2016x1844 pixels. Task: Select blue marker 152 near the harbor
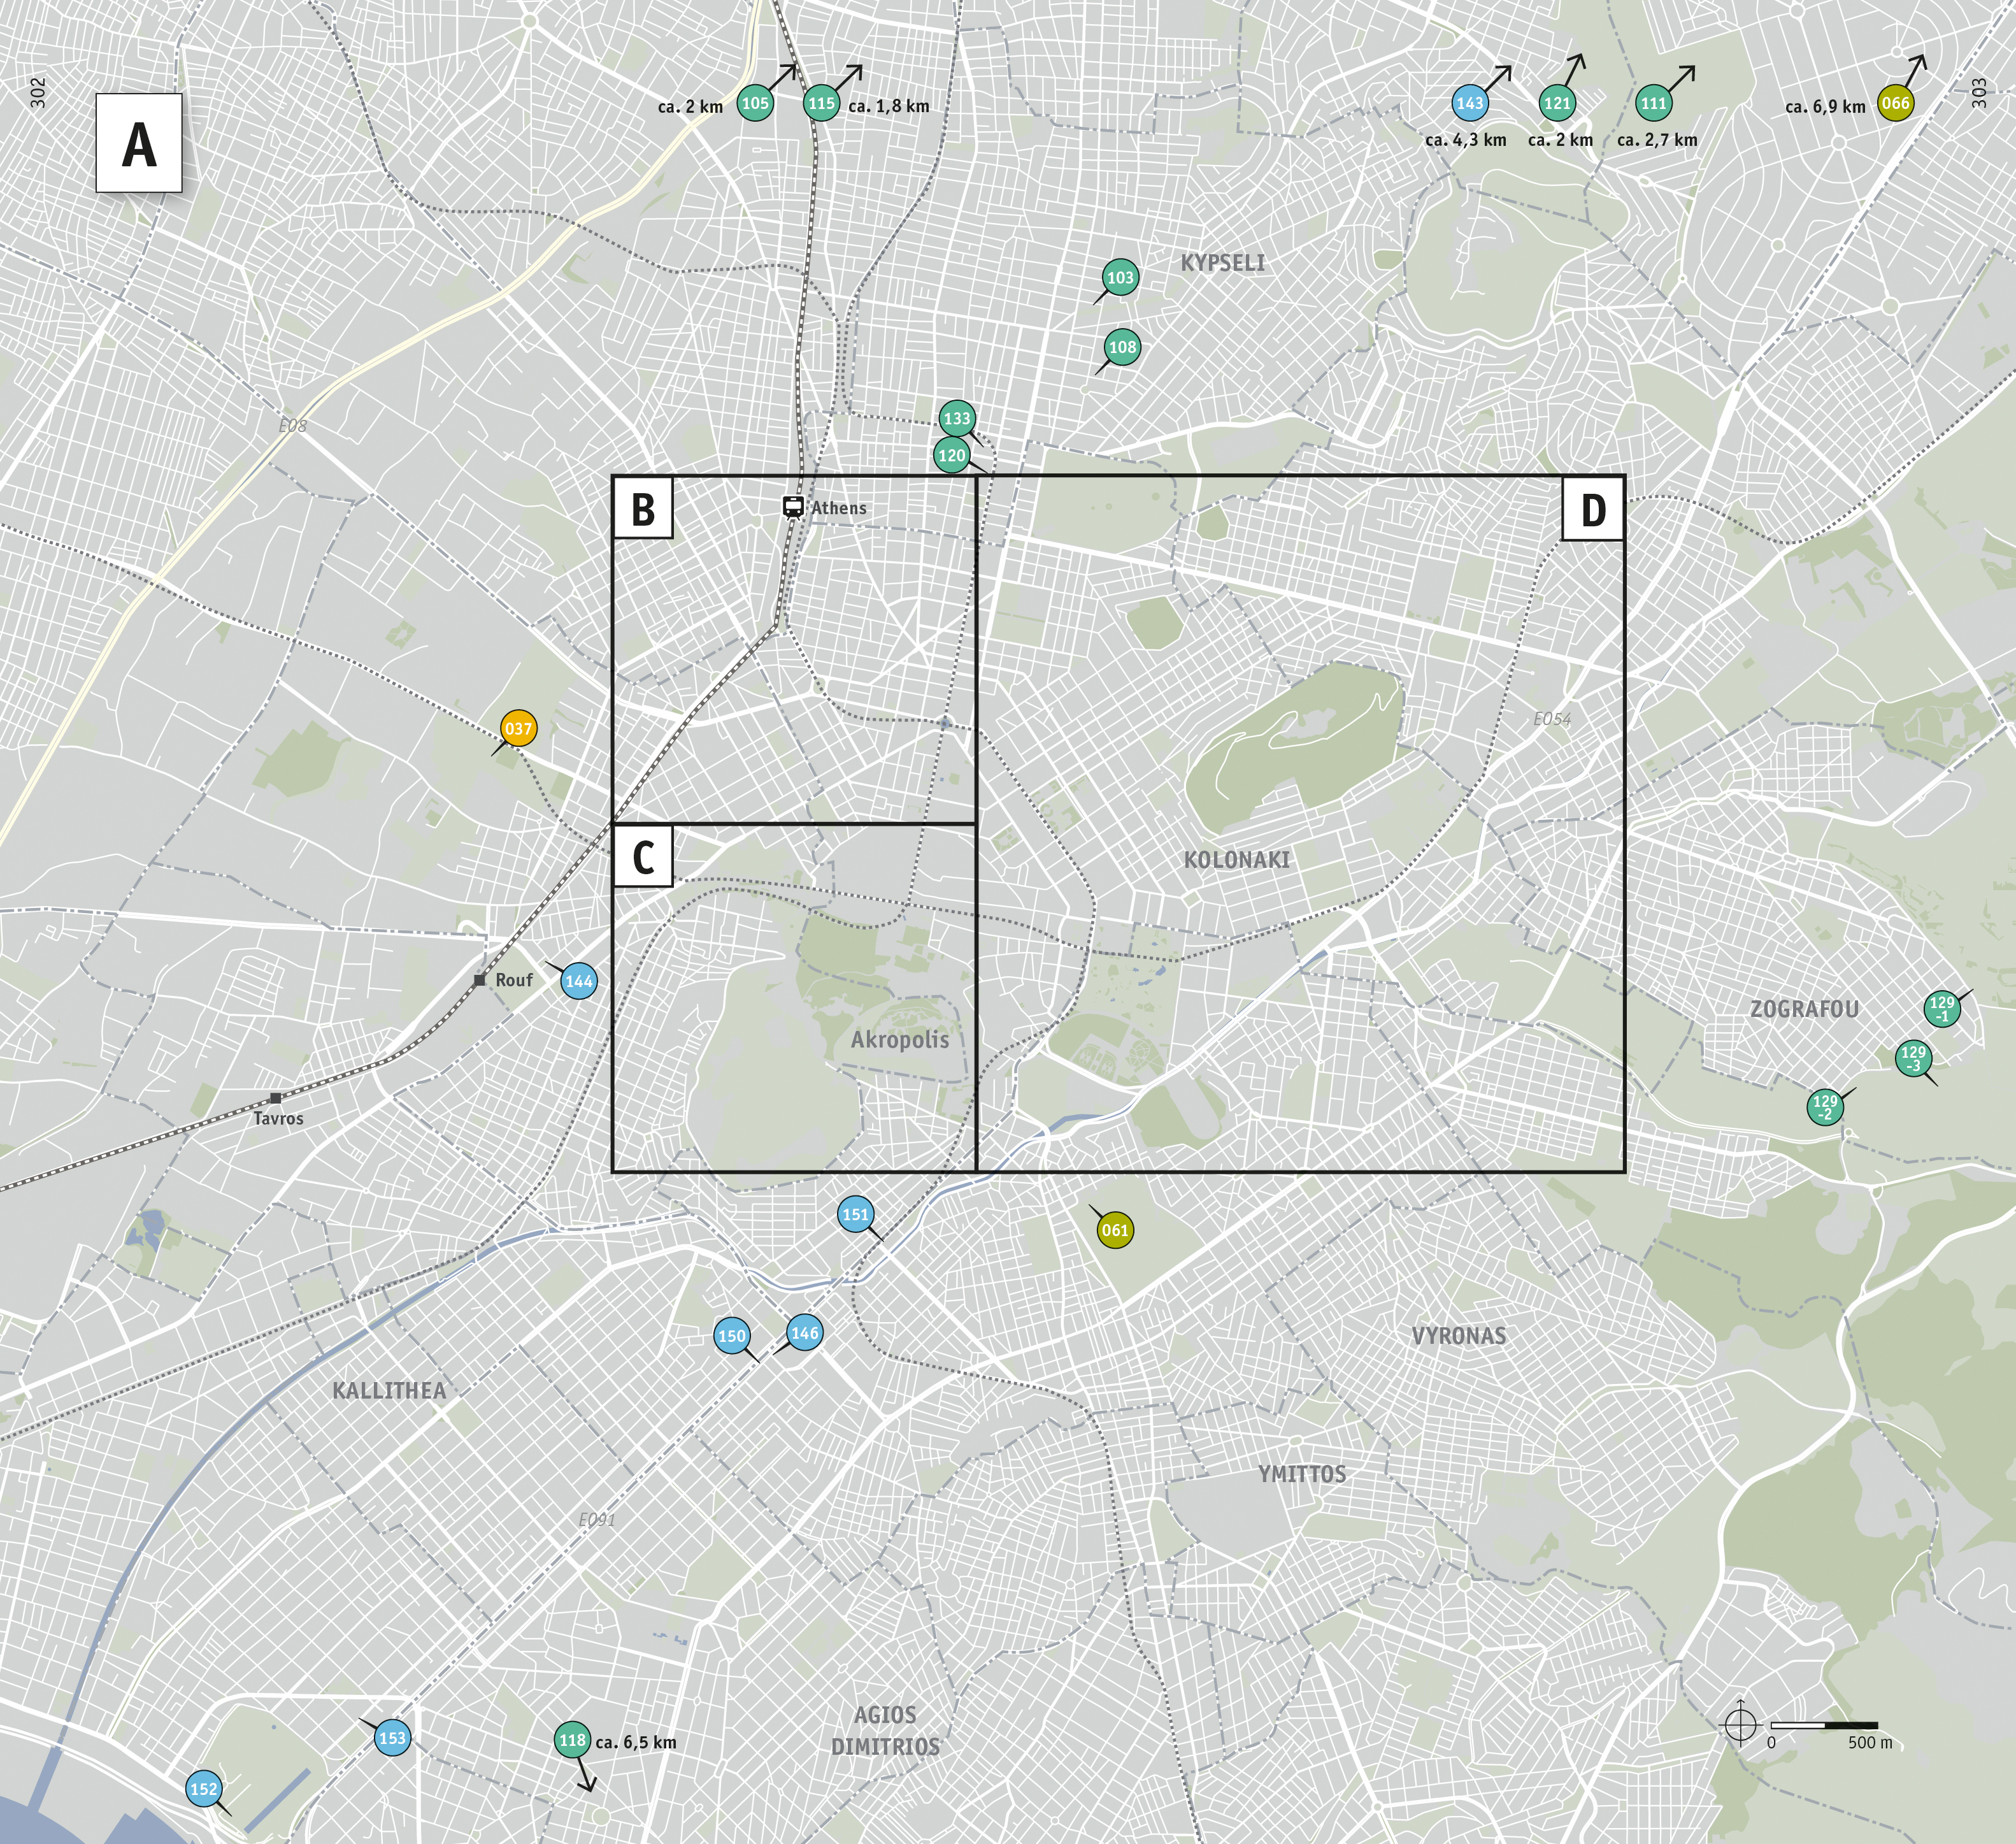(203, 1789)
